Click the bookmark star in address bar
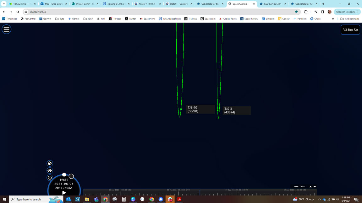Viewport: 362px width, 203px height. coord(296,12)
